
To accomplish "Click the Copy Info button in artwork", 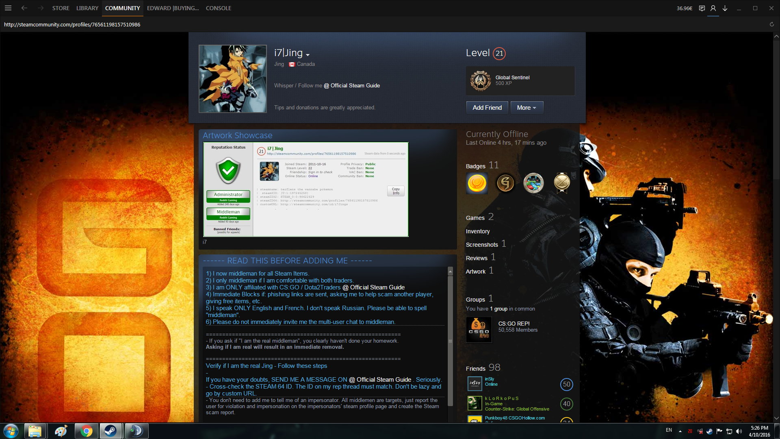I will [396, 191].
